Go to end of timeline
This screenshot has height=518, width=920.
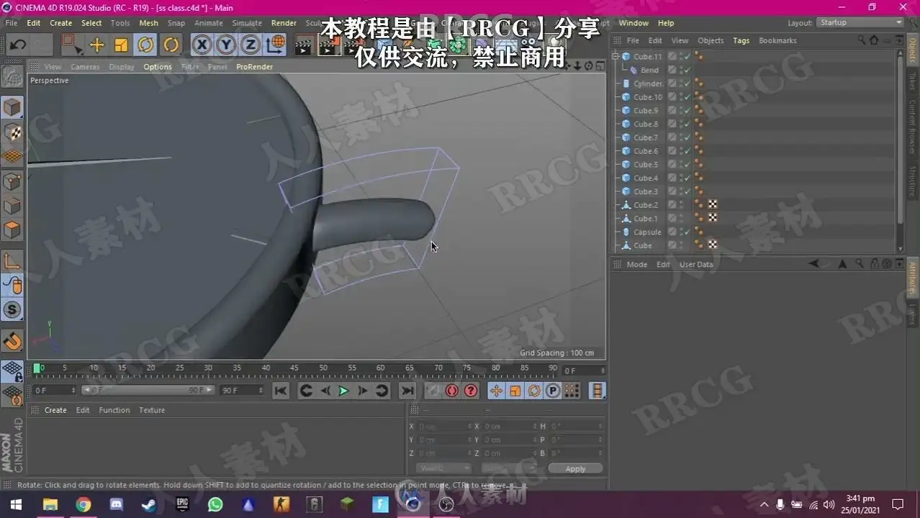click(x=407, y=391)
